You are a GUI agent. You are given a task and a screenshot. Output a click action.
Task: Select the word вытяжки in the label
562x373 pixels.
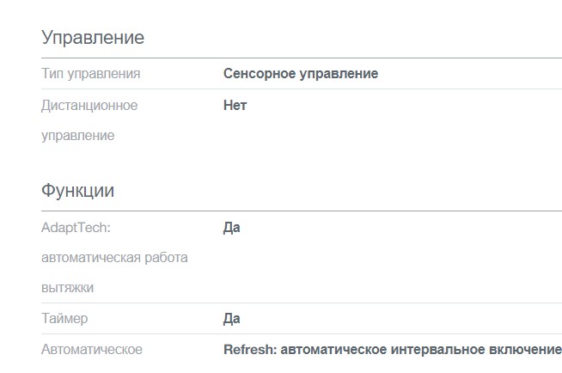67,288
